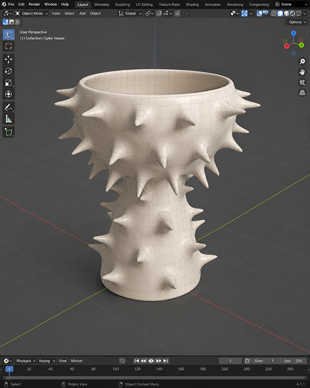Open the editor type dropdown in viewport header
Viewport: 310px width, 388px height.
(8, 13)
